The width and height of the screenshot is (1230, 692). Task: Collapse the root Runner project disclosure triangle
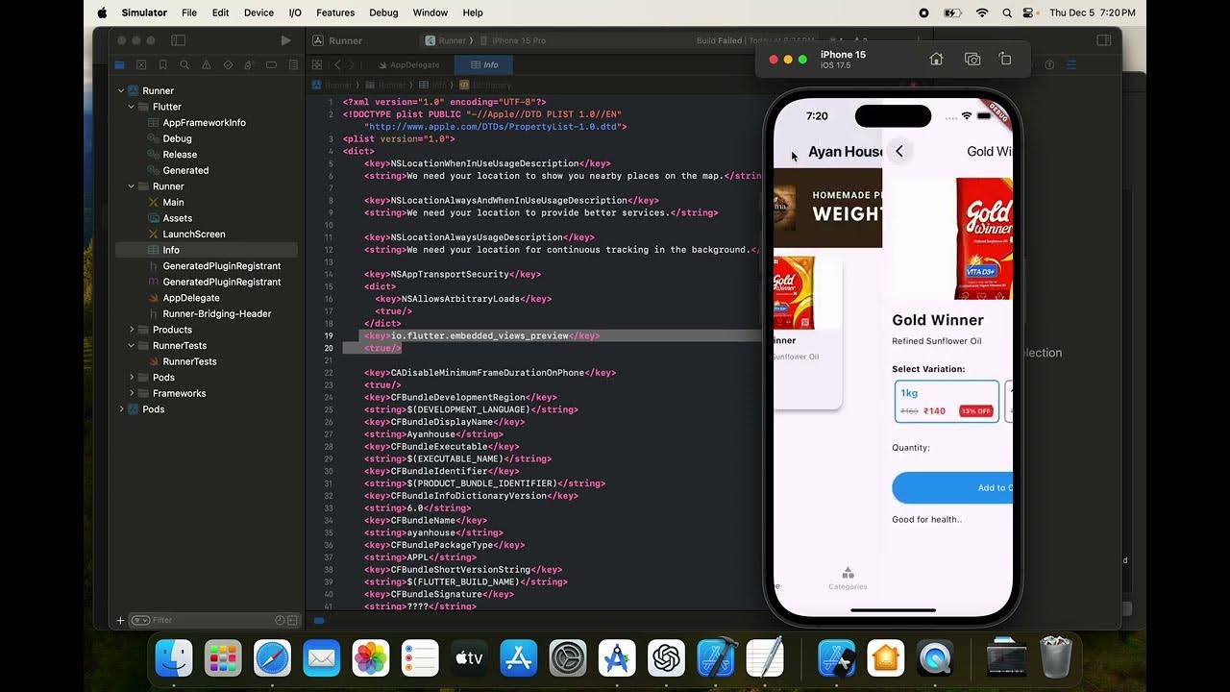point(121,90)
